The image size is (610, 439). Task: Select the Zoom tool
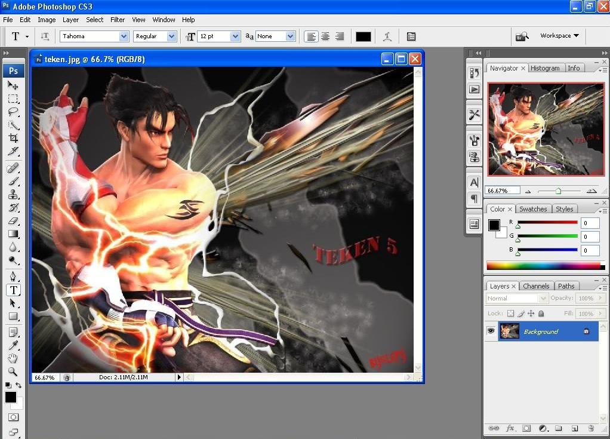tap(13, 372)
